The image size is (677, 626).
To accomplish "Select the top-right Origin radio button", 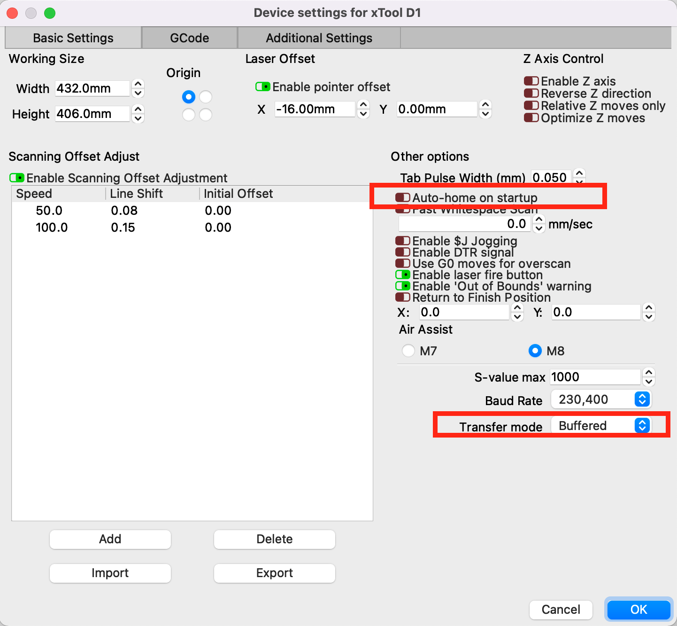I will tap(206, 97).
